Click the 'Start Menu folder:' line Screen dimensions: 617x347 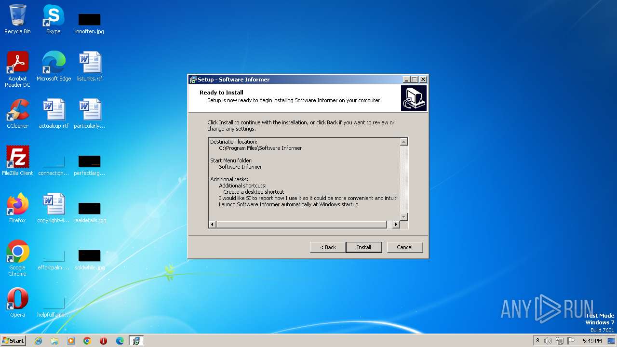tap(231, 160)
